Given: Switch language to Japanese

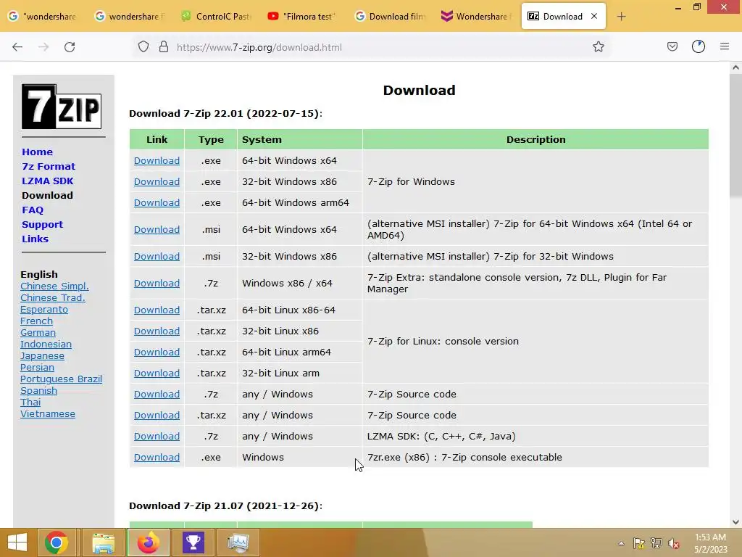Looking at the screenshot, I should (42, 355).
